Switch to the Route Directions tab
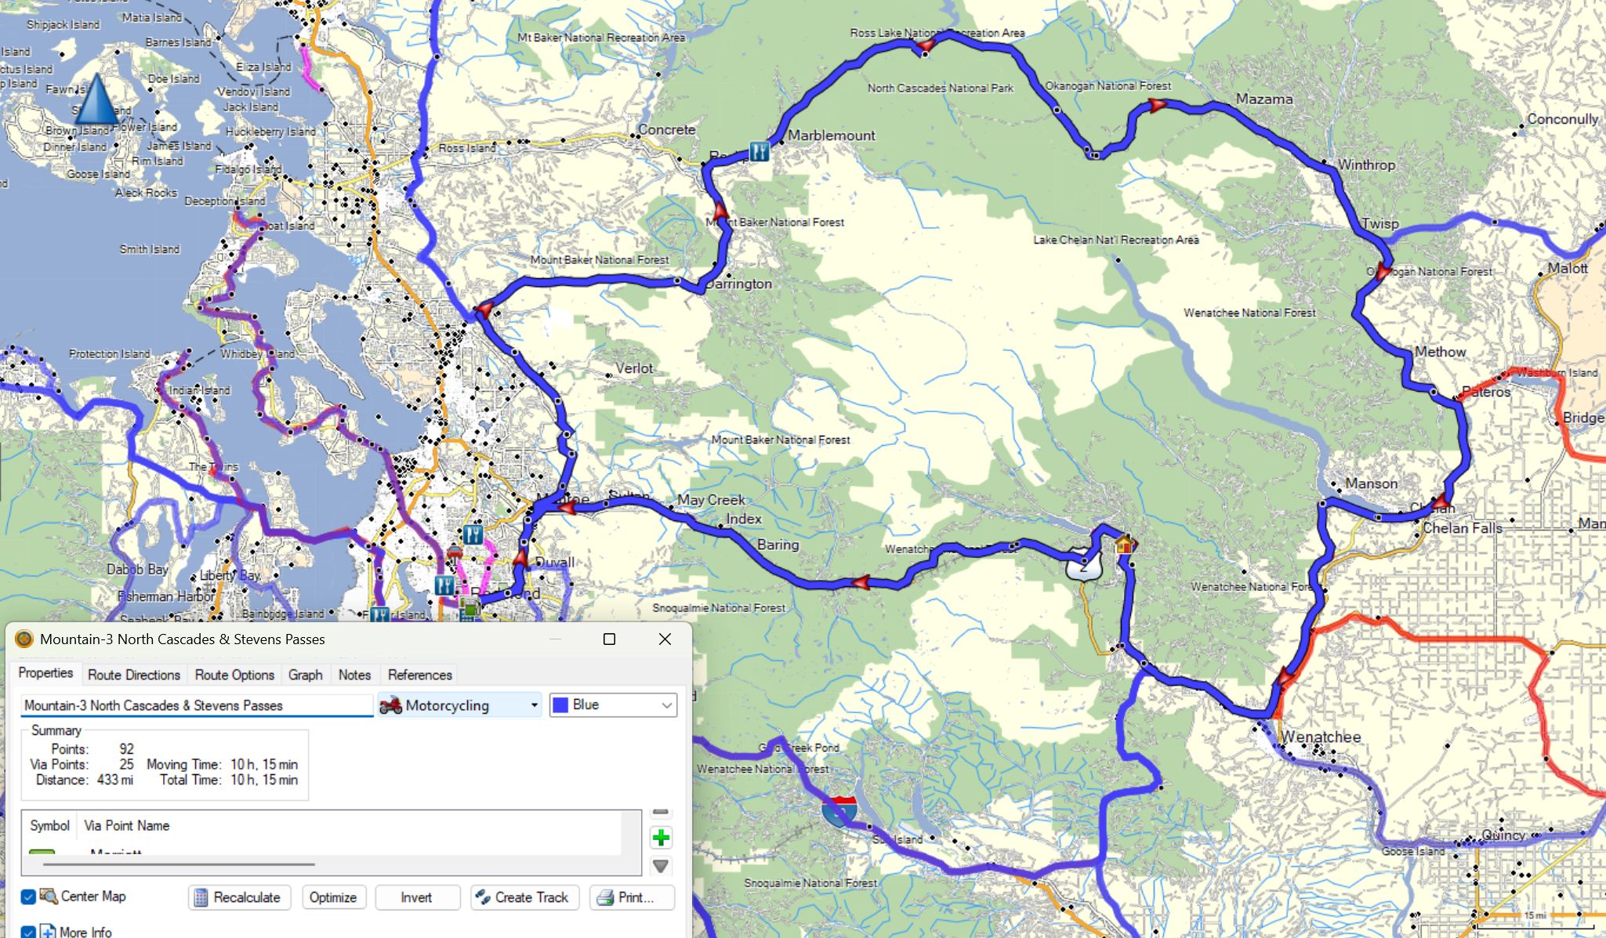1606x938 pixels. [x=134, y=675]
